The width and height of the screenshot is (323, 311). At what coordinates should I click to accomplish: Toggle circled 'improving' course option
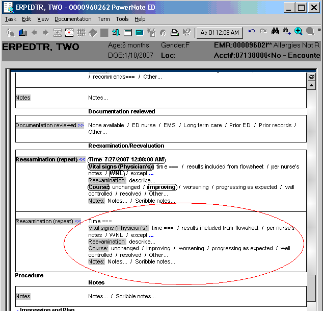tap(162, 187)
